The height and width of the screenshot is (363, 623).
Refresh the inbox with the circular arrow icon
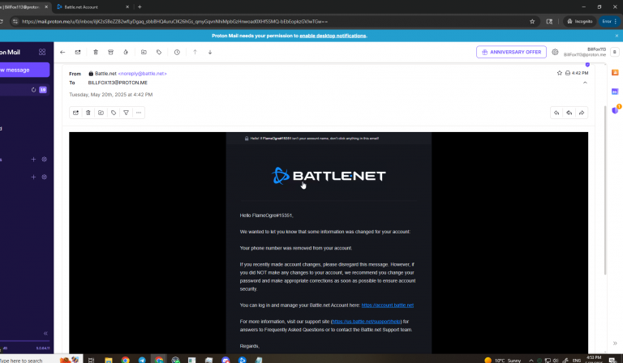[x=34, y=90]
